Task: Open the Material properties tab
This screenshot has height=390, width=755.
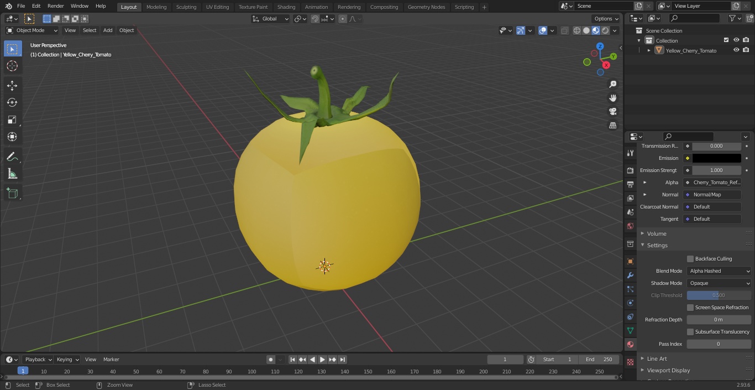Action: pos(630,344)
